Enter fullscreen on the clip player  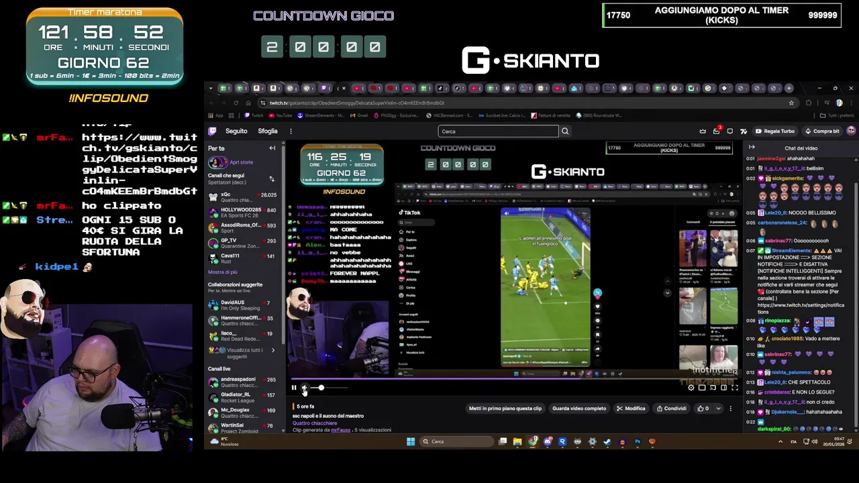coord(734,388)
